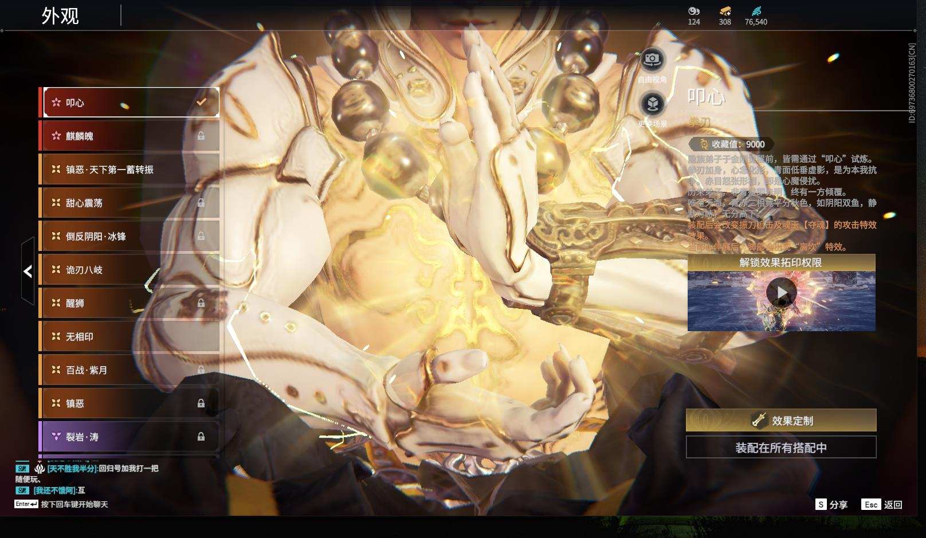Click the 外观 page title
926x538 pixels.
point(60,16)
